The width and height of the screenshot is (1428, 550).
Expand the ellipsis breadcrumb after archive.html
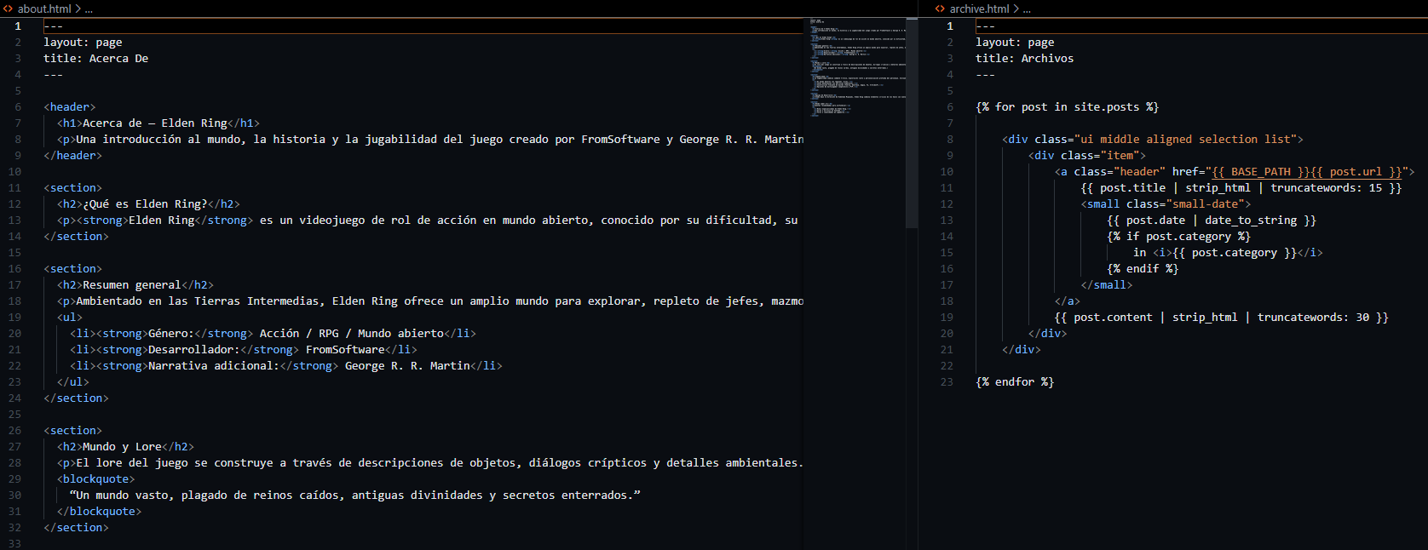click(1027, 9)
